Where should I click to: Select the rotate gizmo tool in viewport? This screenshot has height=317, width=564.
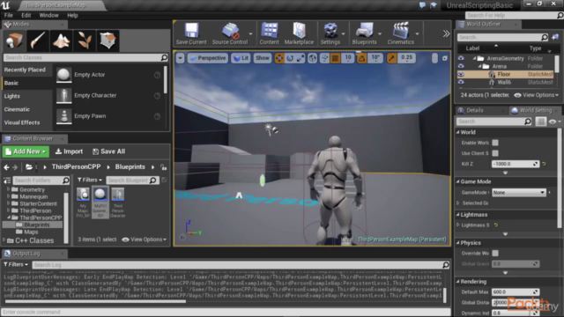pos(290,58)
